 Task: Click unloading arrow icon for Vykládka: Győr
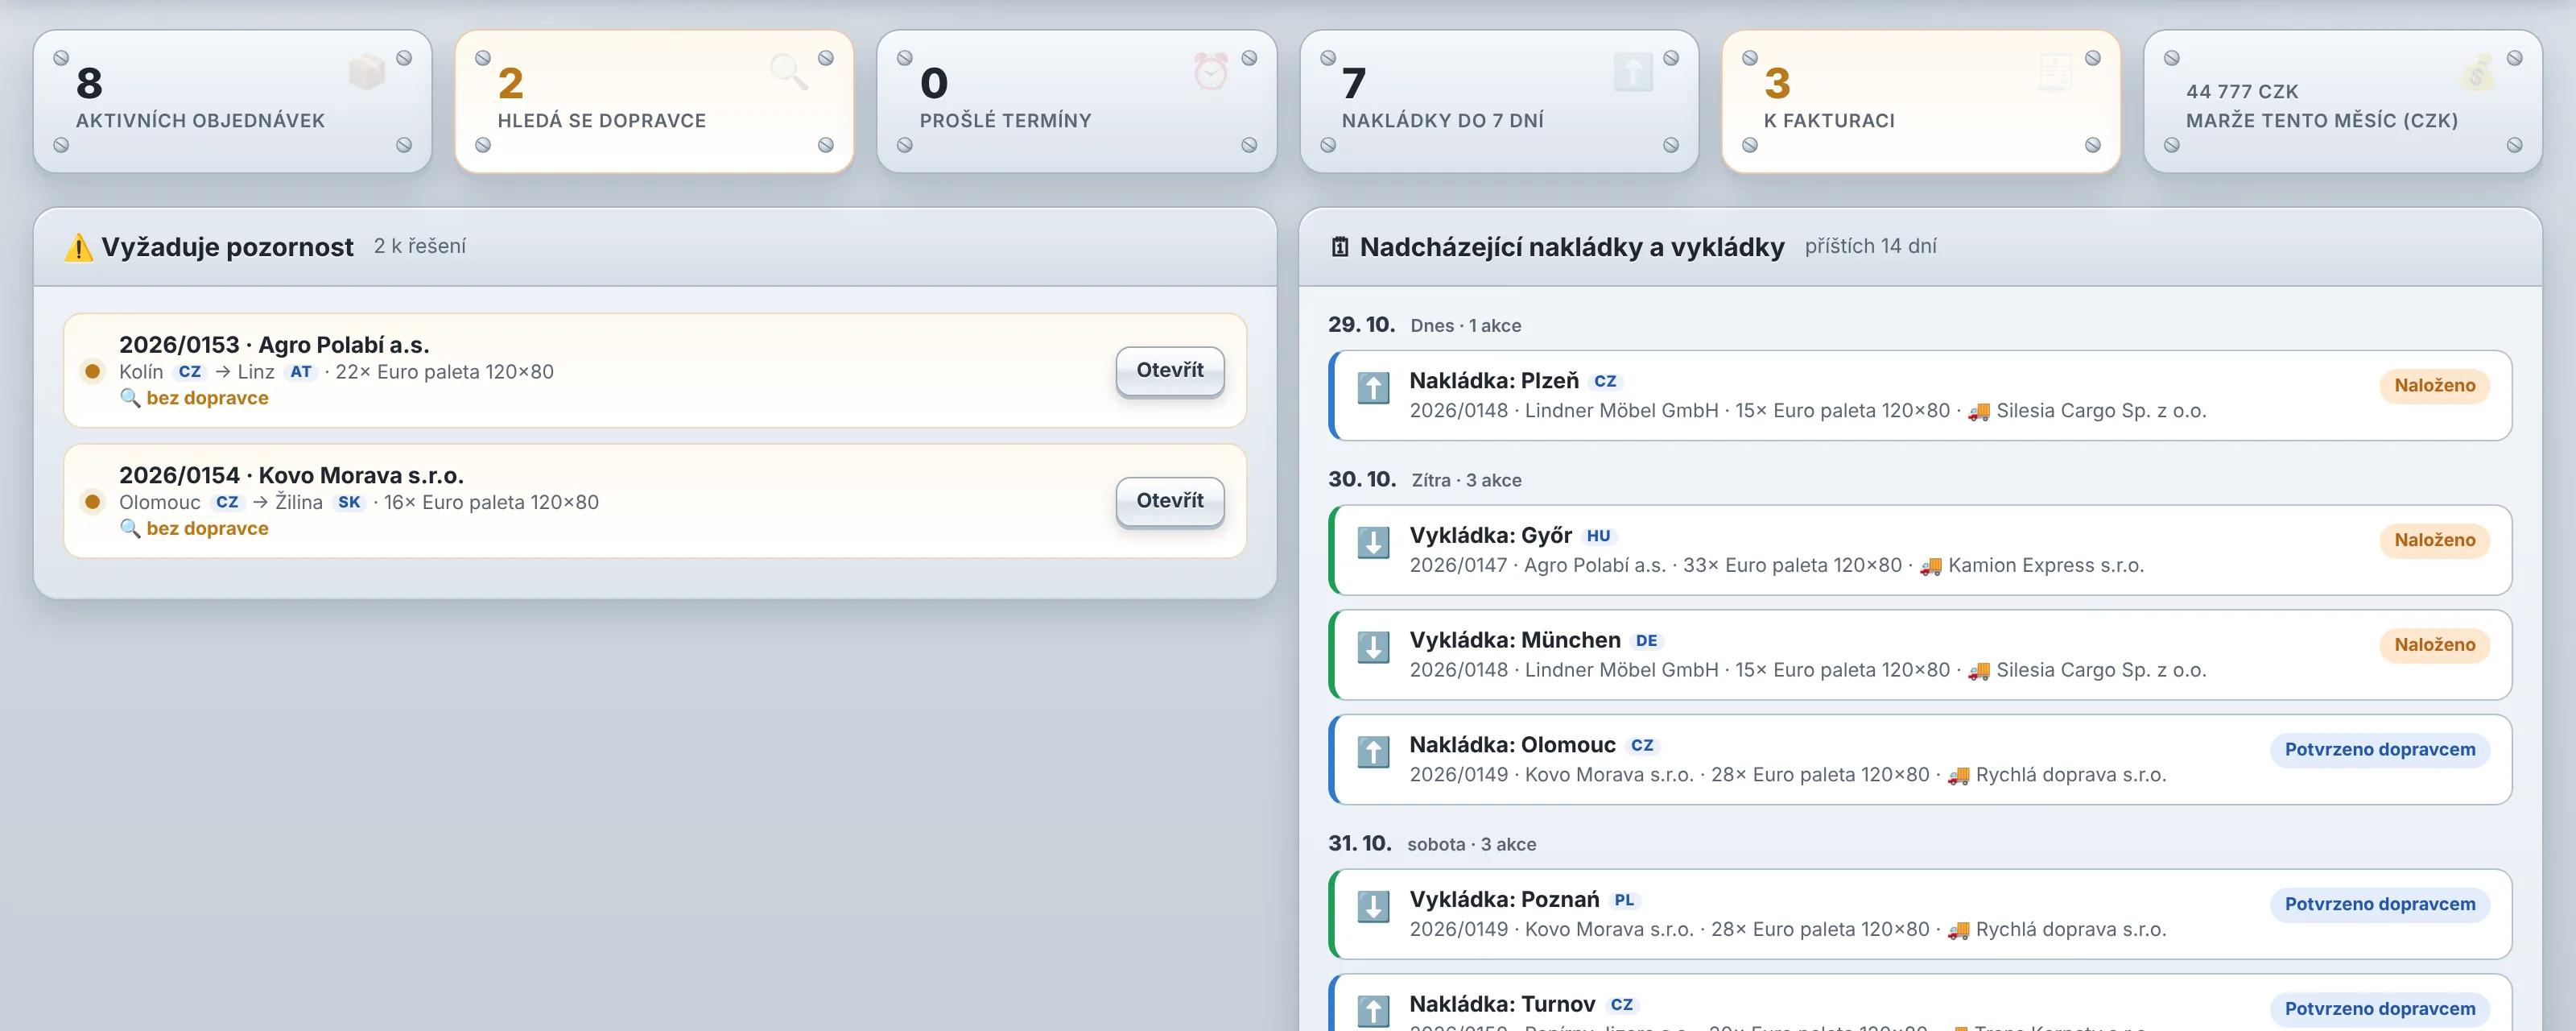pyautogui.click(x=1373, y=543)
